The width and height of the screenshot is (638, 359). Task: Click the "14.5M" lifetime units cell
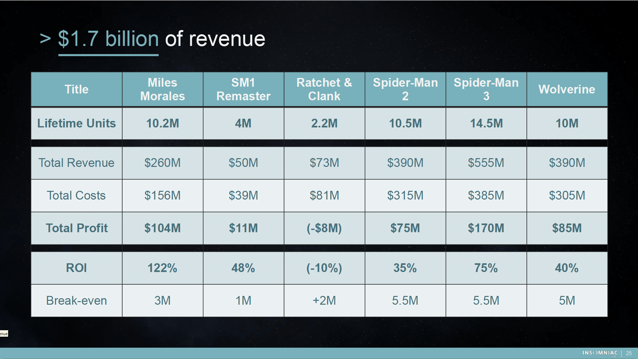(x=486, y=123)
